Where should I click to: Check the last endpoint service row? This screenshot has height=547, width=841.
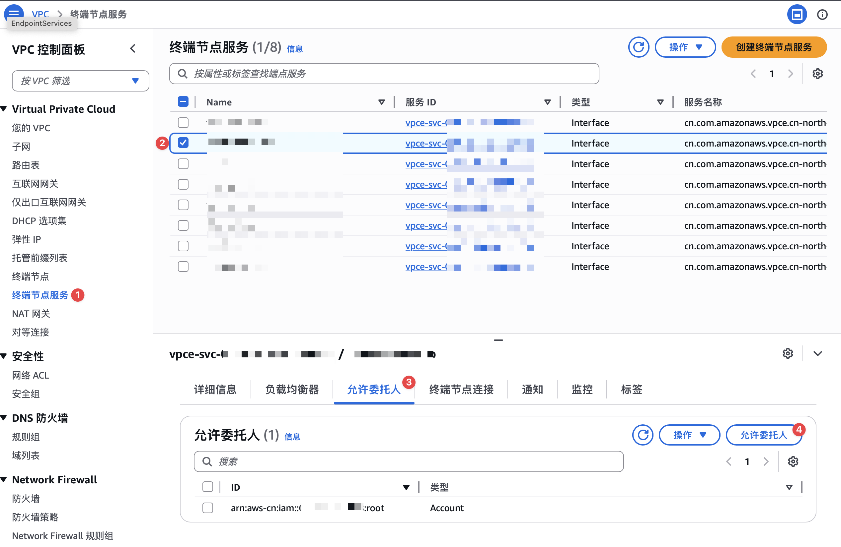[x=183, y=267]
